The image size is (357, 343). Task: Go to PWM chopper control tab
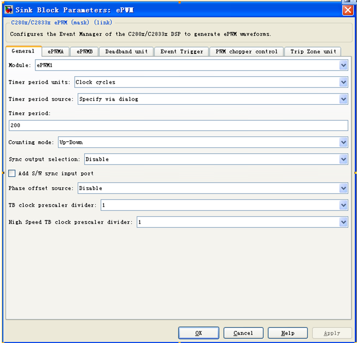247,52
